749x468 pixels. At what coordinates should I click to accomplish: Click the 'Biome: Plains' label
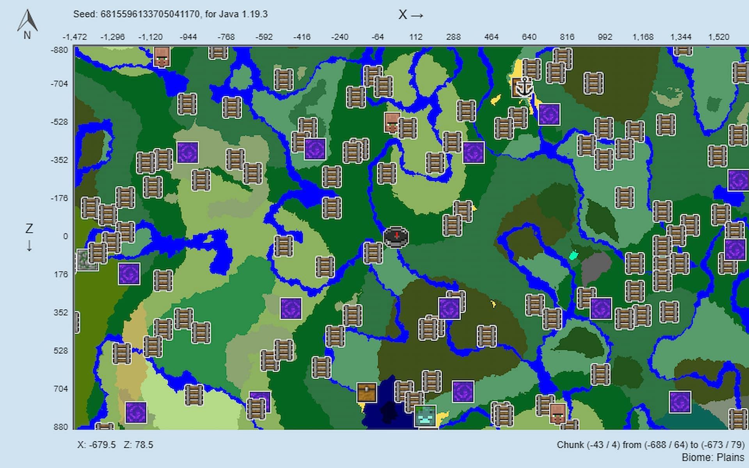point(713,457)
